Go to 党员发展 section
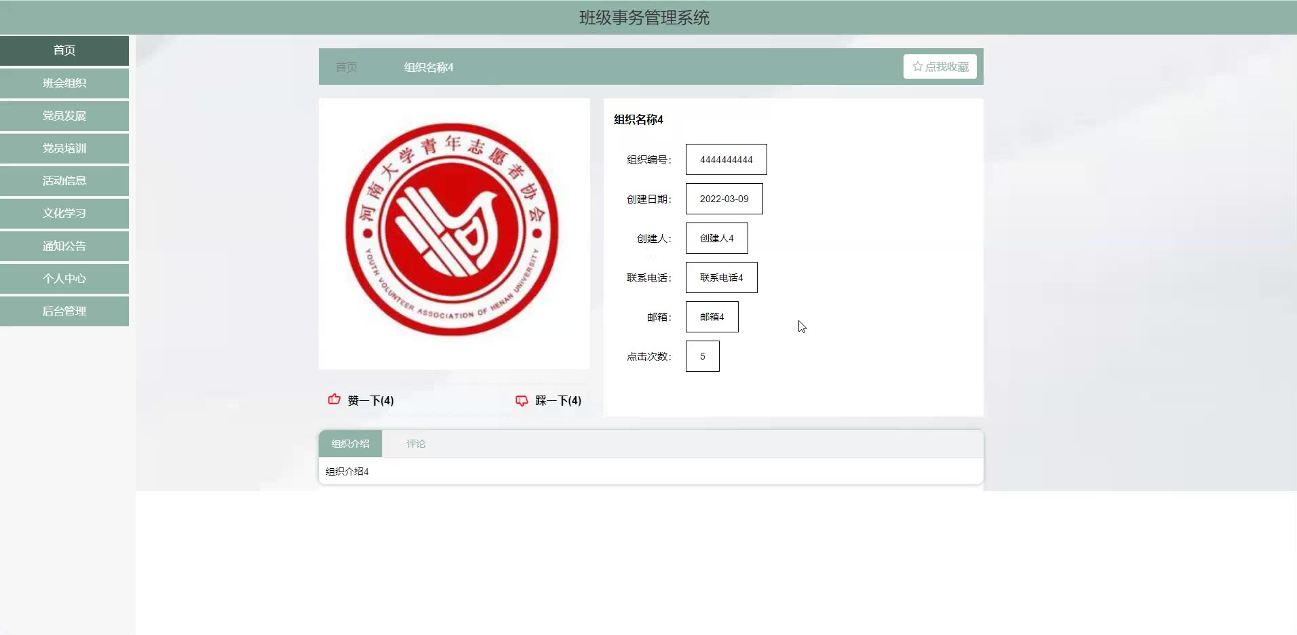 (64, 115)
